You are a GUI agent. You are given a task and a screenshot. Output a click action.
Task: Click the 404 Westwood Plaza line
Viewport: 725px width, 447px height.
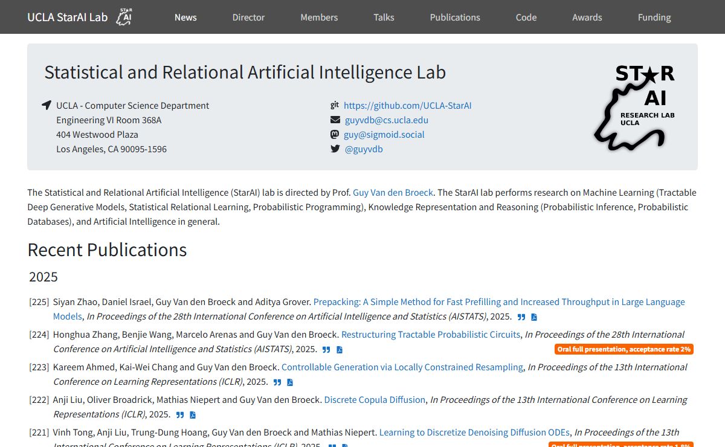[x=97, y=134]
